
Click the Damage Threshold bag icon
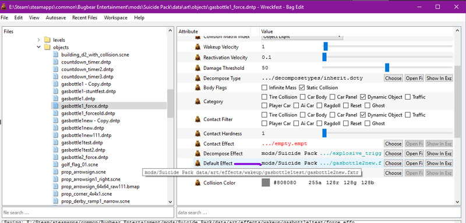(197, 68)
